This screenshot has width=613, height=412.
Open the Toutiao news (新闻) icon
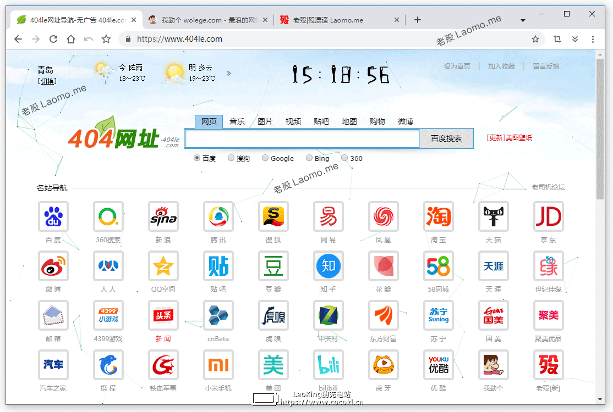click(163, 316)
